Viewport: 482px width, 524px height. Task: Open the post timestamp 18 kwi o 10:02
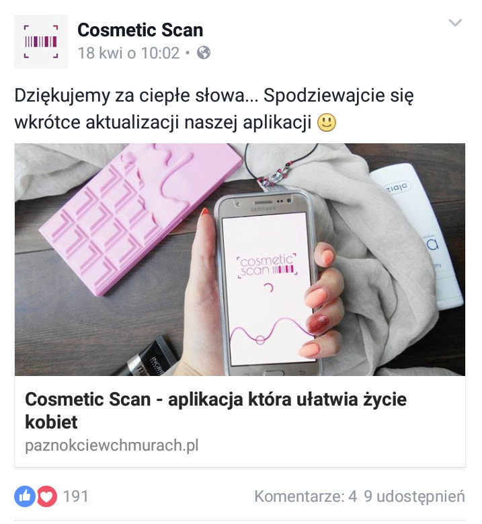click(128, 53)
